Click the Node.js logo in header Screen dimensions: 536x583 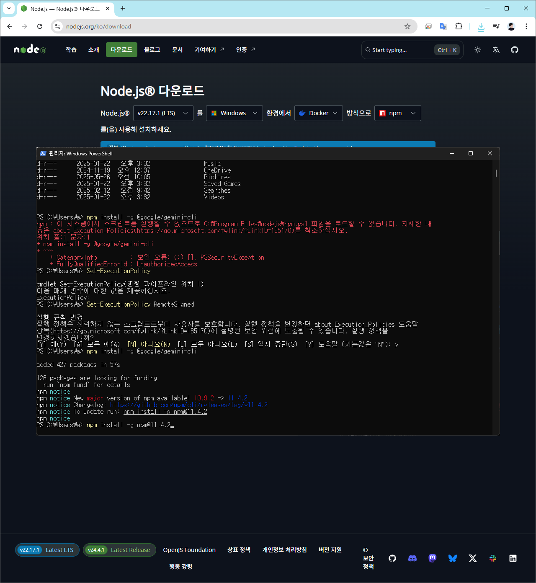click(30, 50)
